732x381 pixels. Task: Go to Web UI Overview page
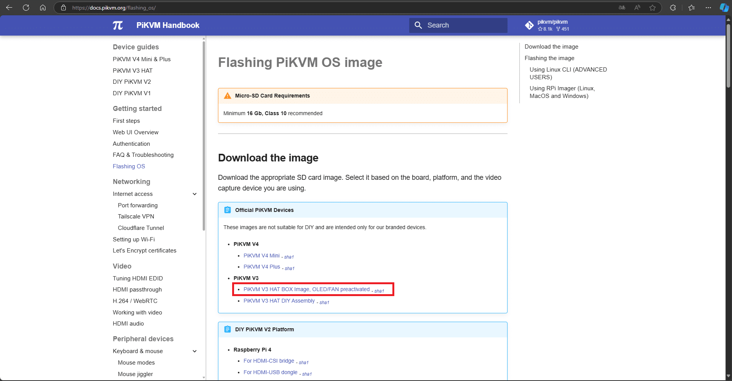pyautogui.click(x=135, y=132)
